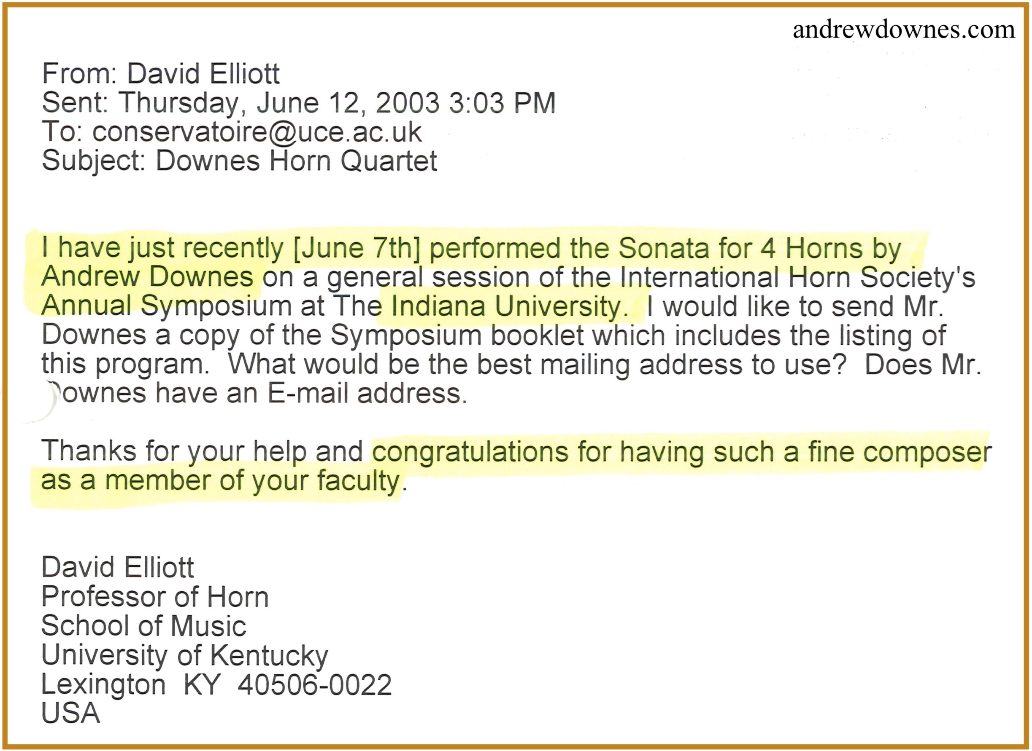Click the subject text Downes Horn Quartet

[x=296, y=161]
